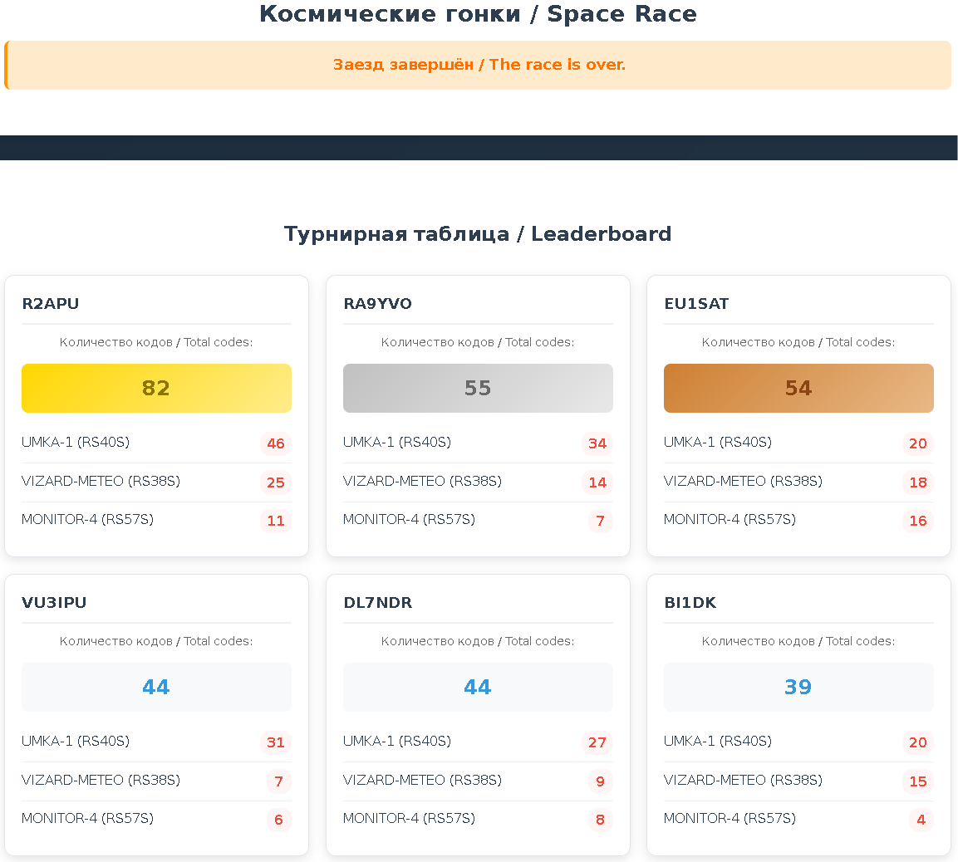Click EU1SAT's bronze total score 54
The height and width of the screenshot is (862, 958).
798,388
